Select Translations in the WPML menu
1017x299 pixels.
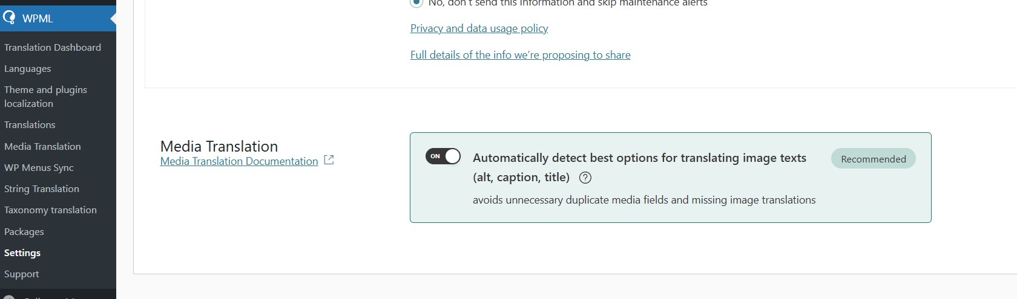pyautogui.click(x=30, y=124)
